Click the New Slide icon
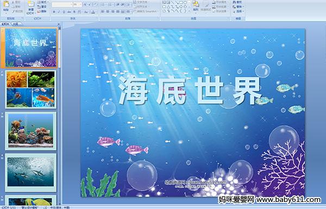 (x=31, y=4)
